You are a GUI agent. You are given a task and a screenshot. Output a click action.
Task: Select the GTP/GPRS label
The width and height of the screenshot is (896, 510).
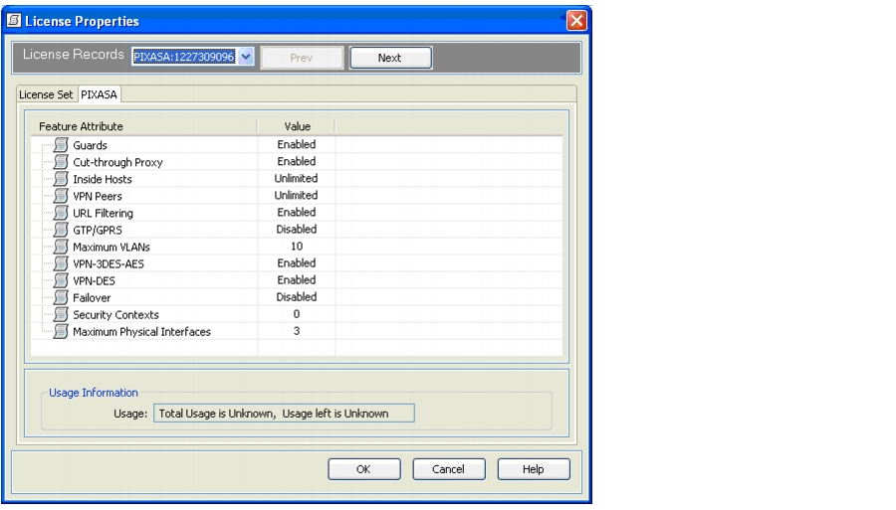pos(98,230)
